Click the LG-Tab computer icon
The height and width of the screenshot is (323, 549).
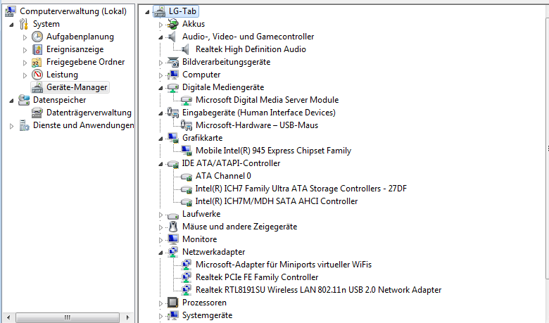160,11
